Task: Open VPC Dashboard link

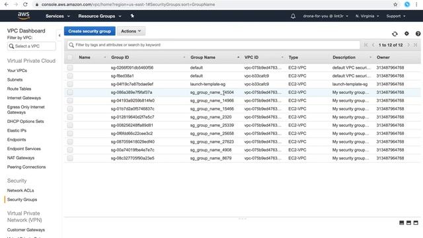Action: (26, 31)
